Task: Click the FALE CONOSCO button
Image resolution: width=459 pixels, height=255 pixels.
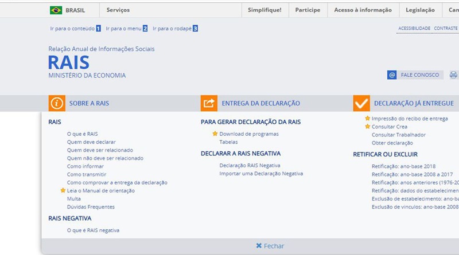Action: [x=420, y=75]
